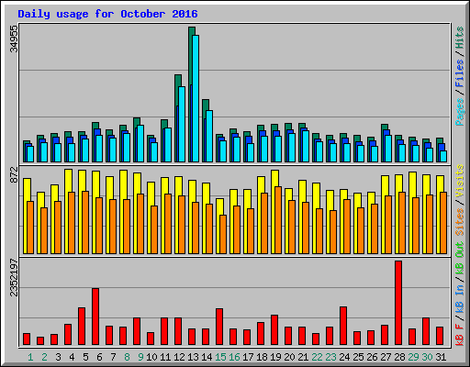Viewport: 470px width, 367px height.
Task: Click day 23 on the x-axis
Action: [330, 357]
